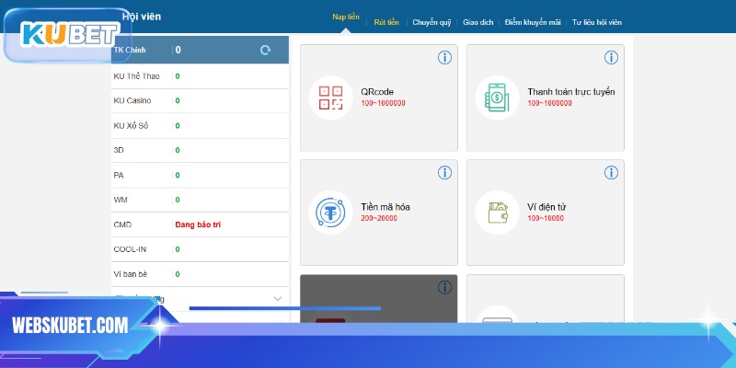This screenshot has width=736, height=368.
Task: Select the Tiền mã hóa 200~20000 card
Action: 379,213
